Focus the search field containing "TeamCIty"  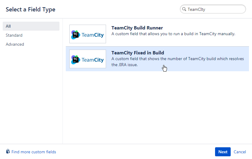[x=215, y=9]
